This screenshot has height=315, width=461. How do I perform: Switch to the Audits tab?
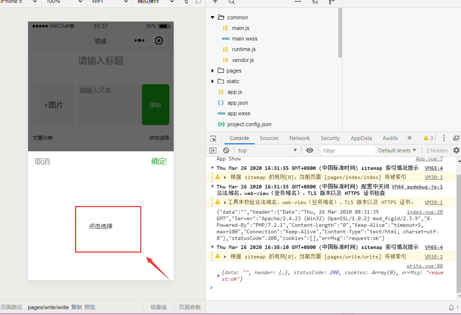click(390, 138)
